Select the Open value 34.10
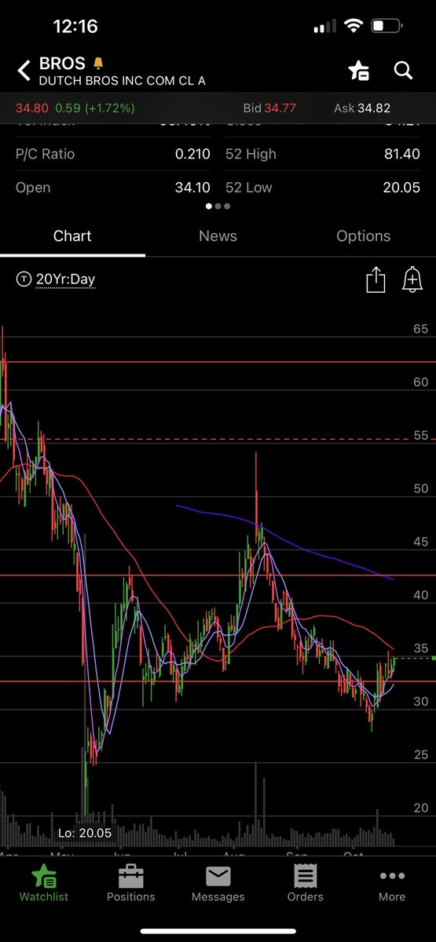The height and width of the screenshot is (942, 436). point(192,188)
